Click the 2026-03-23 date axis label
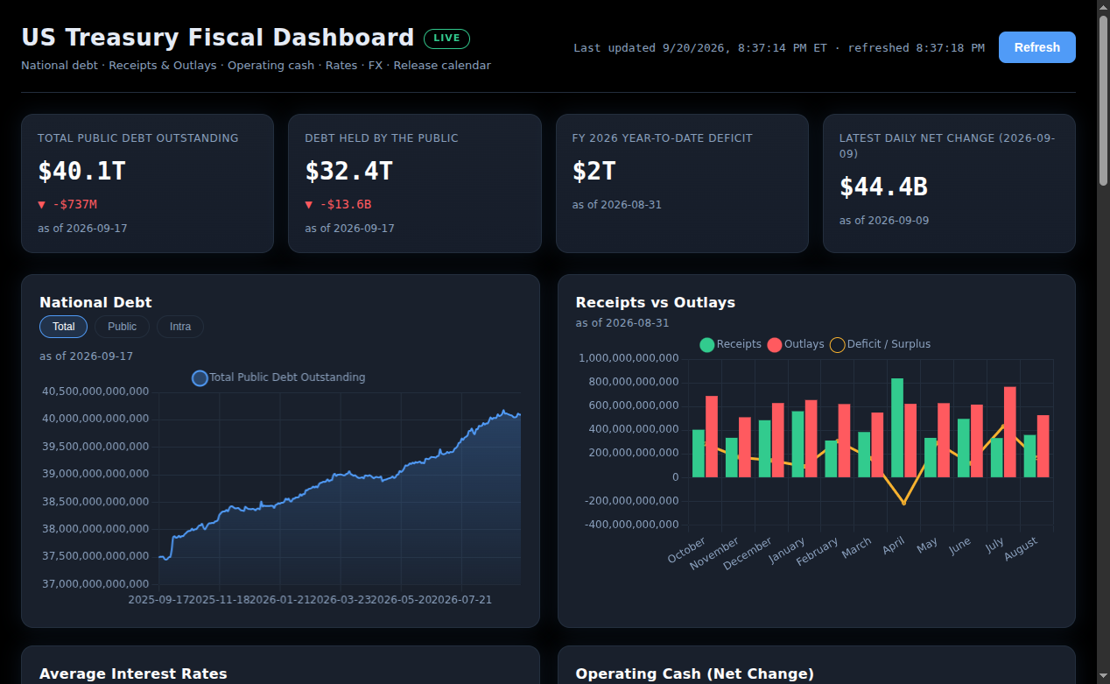The width and height of the screenshot is (1110, 684). pos(341,599)
